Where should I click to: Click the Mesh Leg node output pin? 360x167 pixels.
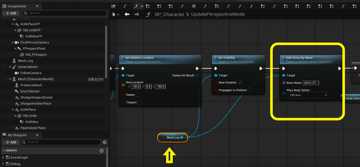pos(182,137)
